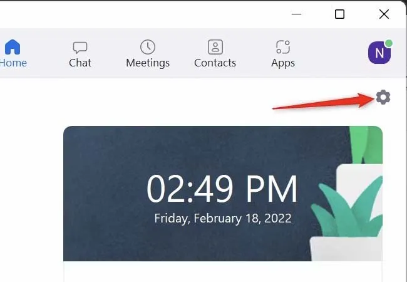
Task: Click the red arrow annotation
Action: (x=324, y=101)
